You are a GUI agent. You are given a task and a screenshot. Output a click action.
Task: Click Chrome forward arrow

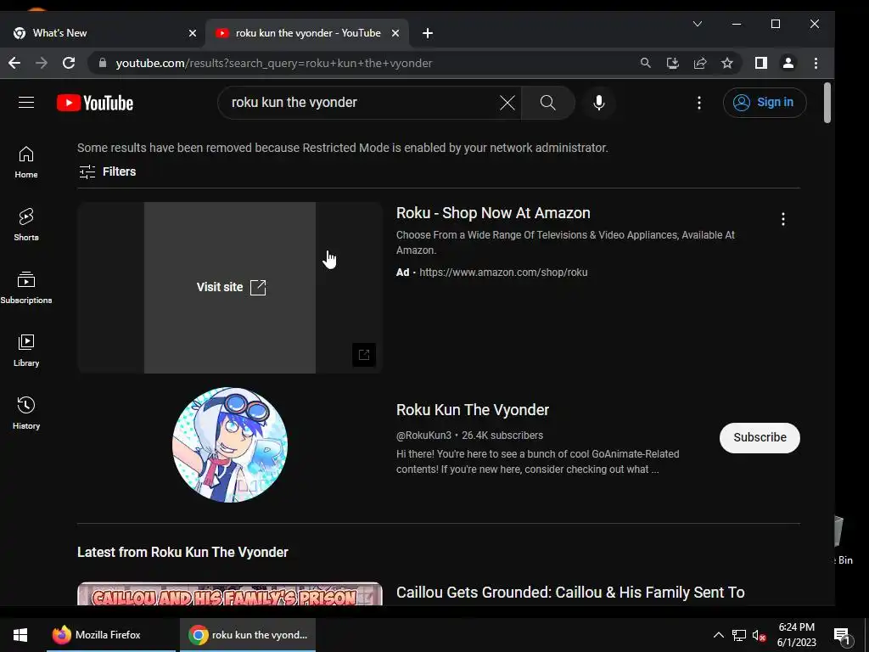(x=42, y=63)
